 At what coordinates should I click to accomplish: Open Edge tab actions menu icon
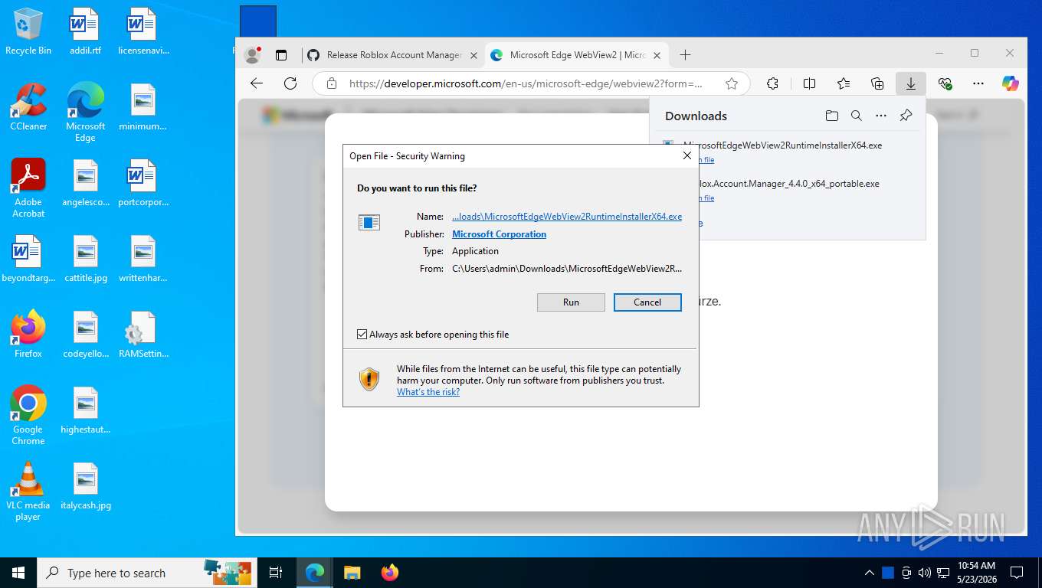tap(281, 55)
